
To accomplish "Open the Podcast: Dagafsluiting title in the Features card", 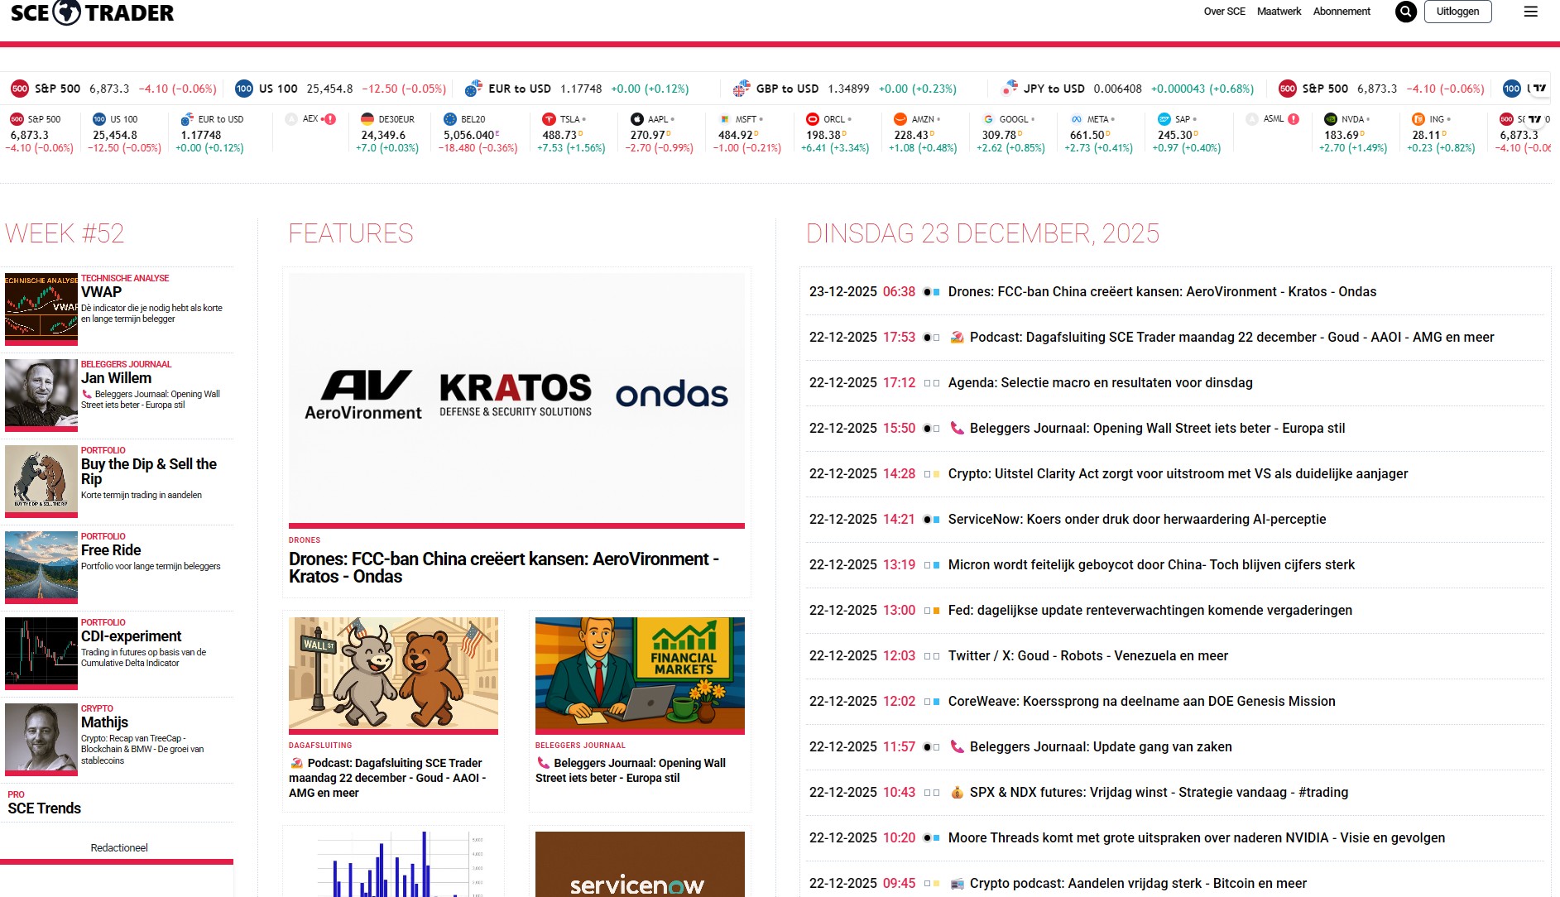I will click(387, 778).
